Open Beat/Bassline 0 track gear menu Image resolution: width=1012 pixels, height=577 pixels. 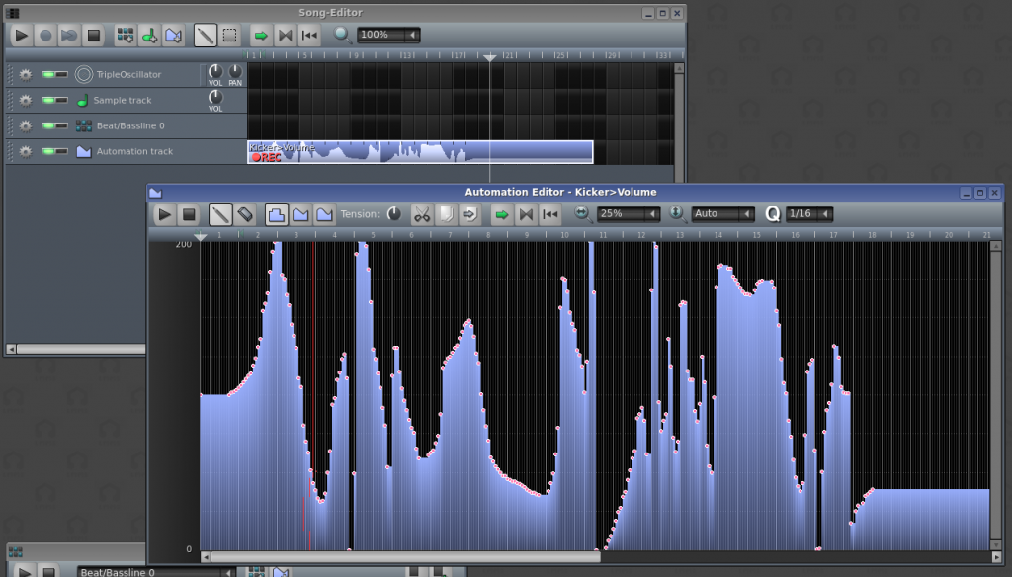(x=25, y=125)
